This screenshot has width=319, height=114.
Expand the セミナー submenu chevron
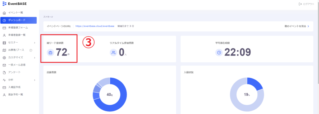35,43
